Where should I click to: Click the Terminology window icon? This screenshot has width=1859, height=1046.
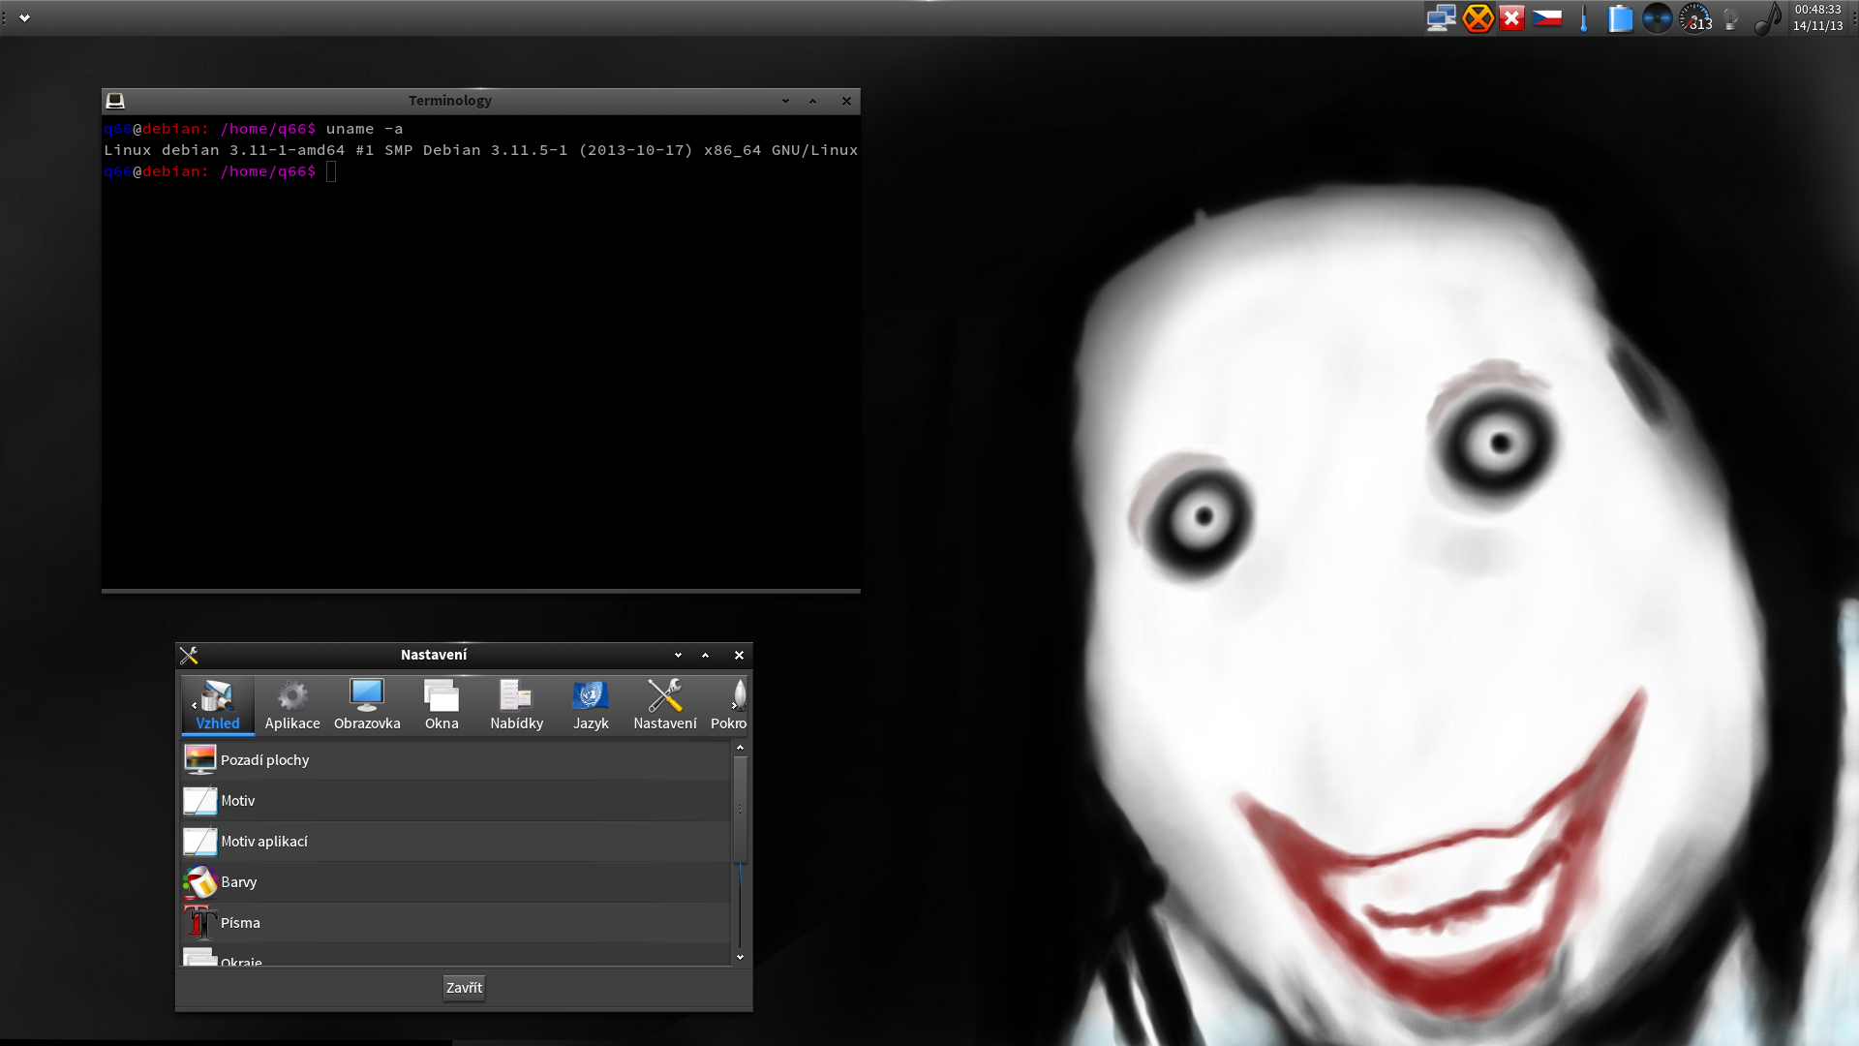[115, 101]
